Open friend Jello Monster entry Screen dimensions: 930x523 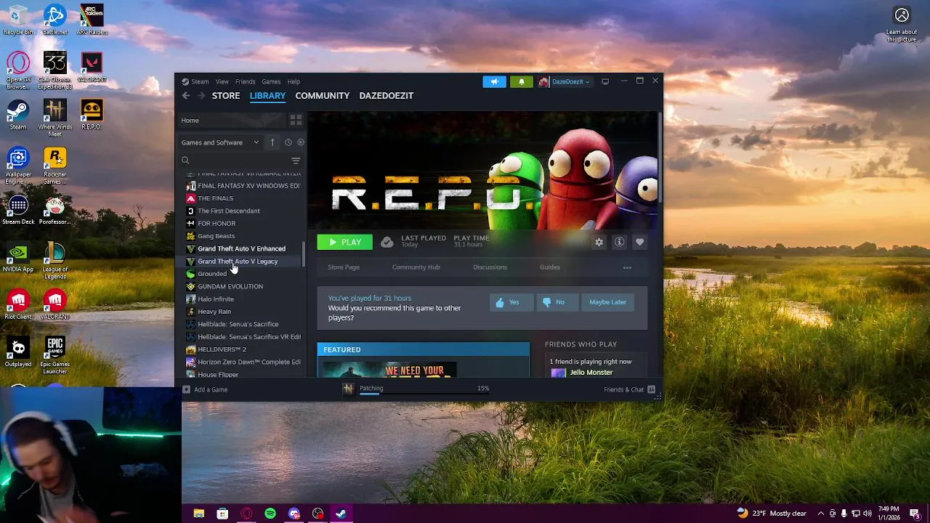point(591,373)
